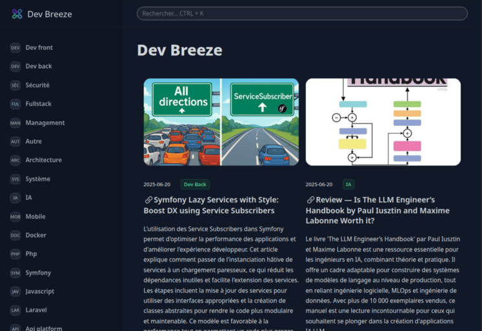
Task: Open the Php category label
Action: coord(31,254)
